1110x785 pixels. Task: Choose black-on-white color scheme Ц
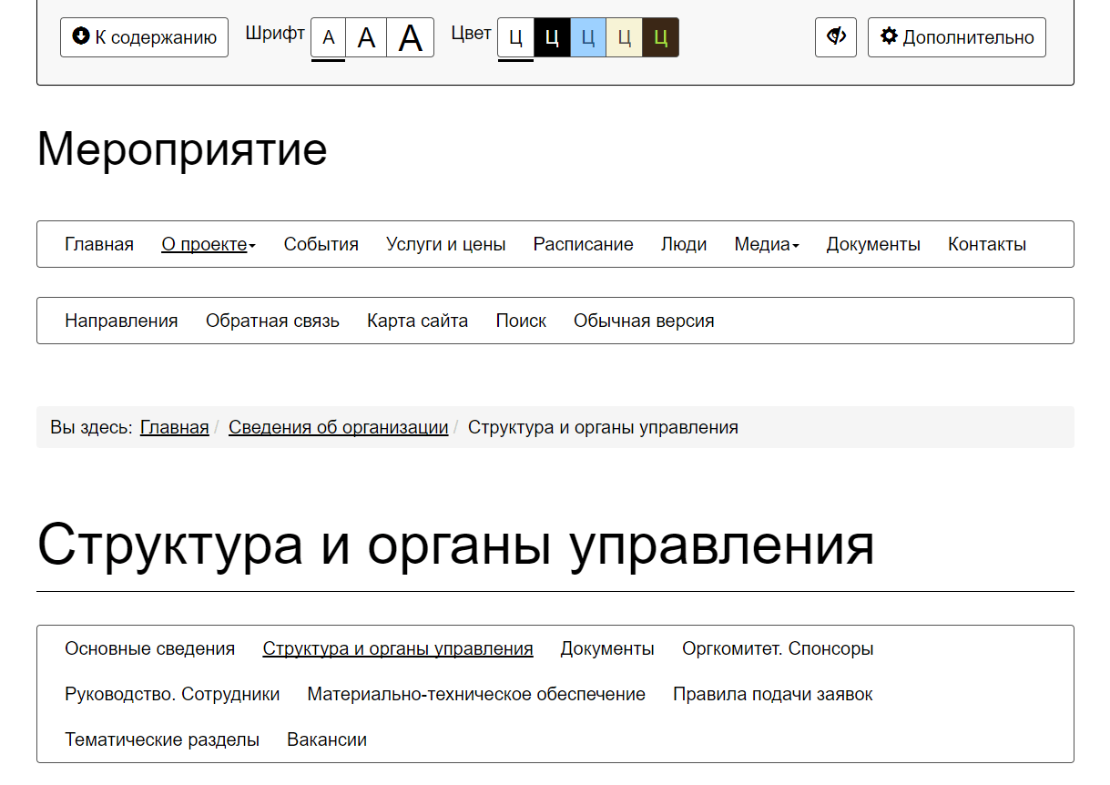(515, 38)
